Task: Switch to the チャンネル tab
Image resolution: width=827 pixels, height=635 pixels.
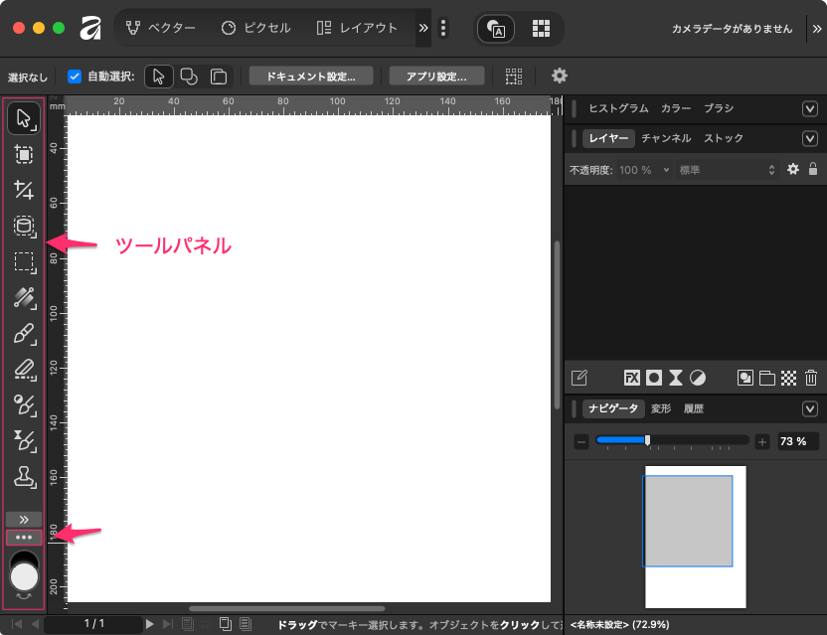Action: (666, 138)
